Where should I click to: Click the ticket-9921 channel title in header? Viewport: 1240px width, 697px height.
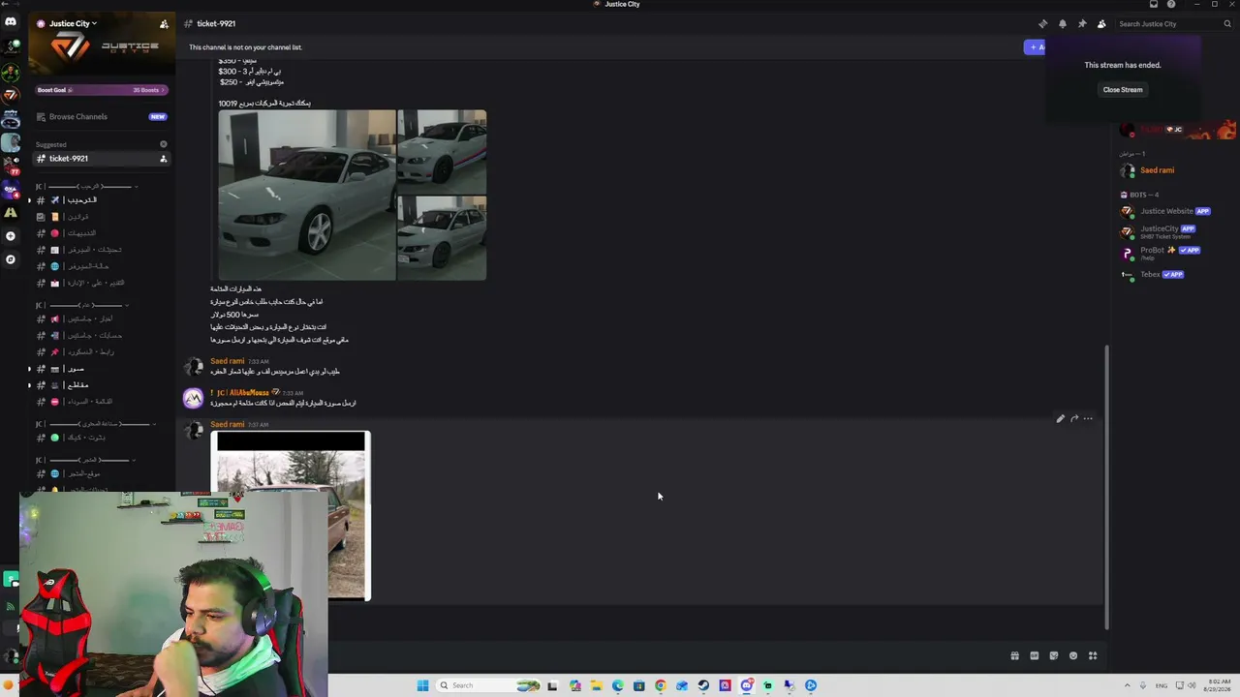tap(216, 23)
